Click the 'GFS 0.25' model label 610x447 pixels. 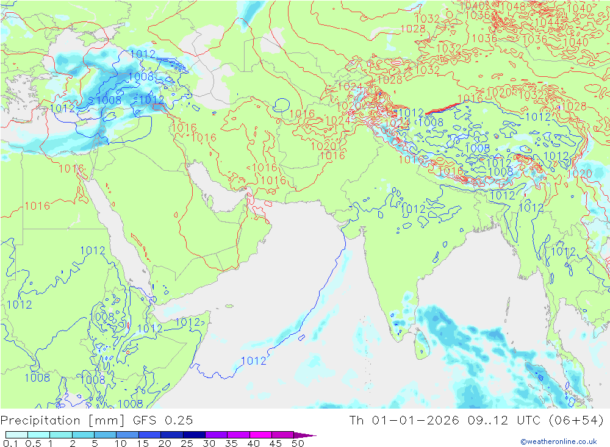tap(163, 420)
